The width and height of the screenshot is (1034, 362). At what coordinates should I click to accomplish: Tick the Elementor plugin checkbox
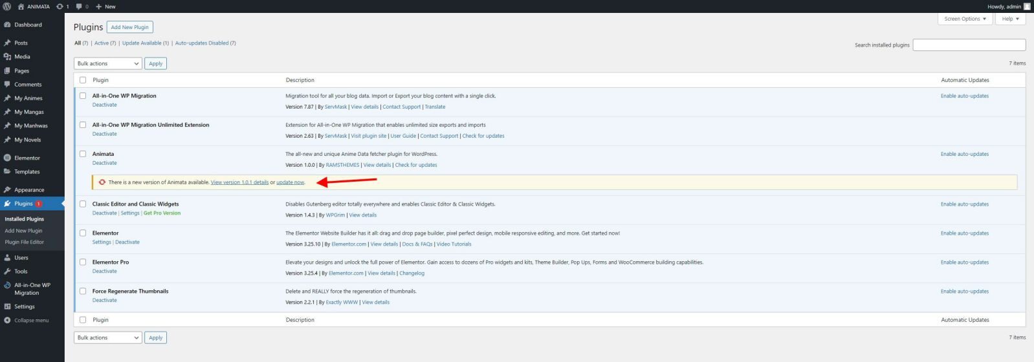point(83,233)
